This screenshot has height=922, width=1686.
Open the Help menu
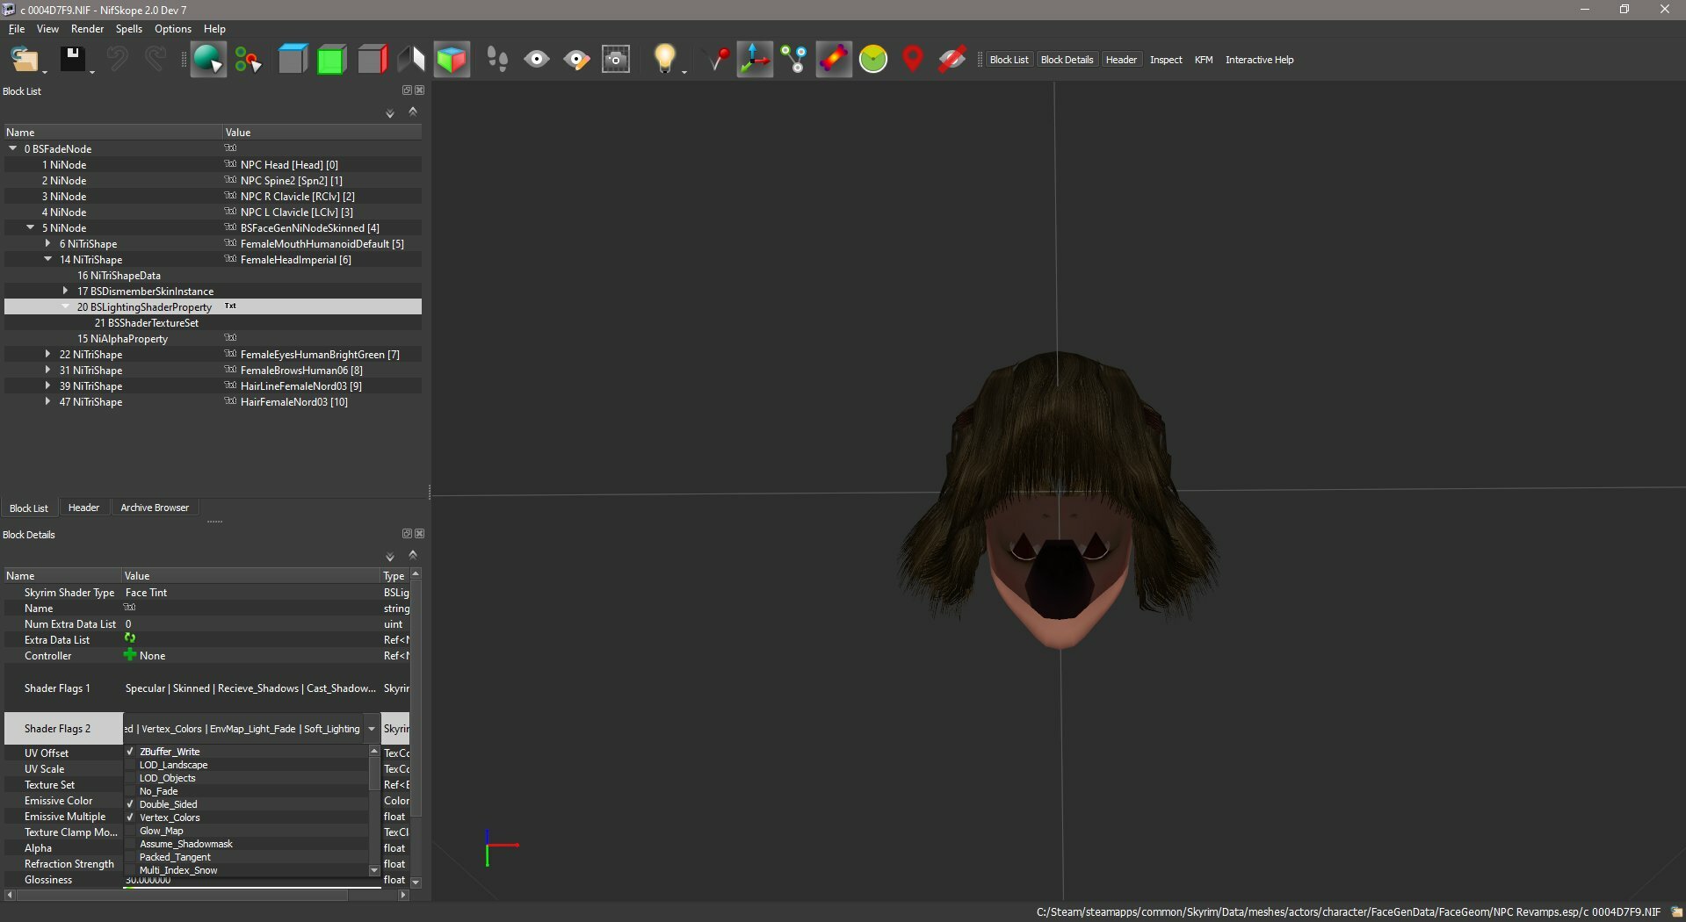[214, 29]
